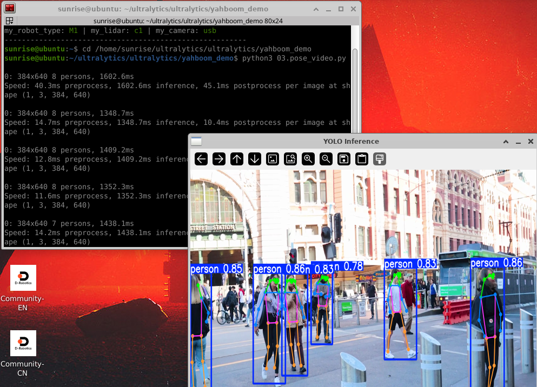Click the picture-with-magnifier icon in YOLO toolbar

(x=290, y=159)
